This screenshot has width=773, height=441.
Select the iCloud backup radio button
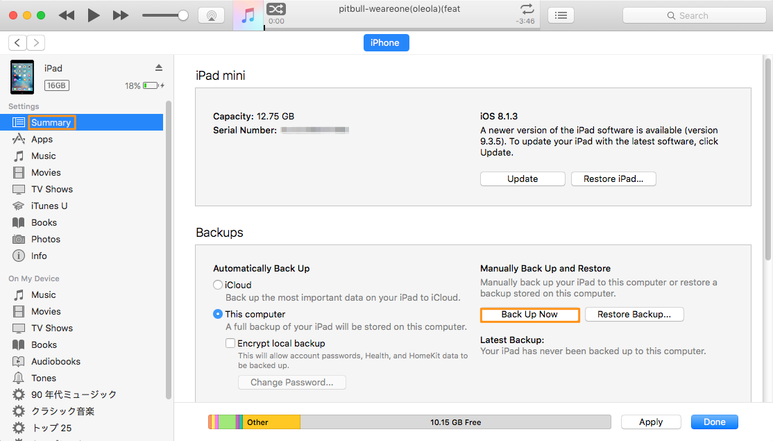(218, 285)
